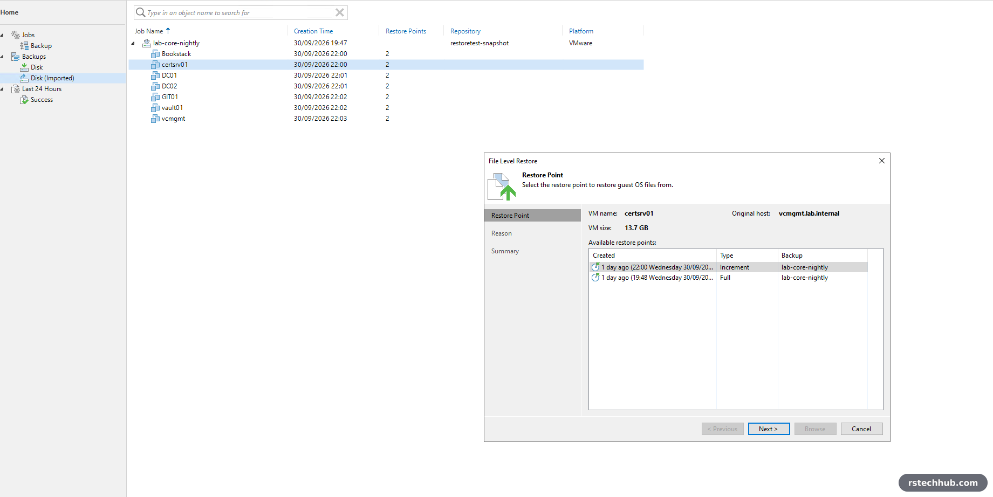Click the Home heading
The height and width of the screenshot is (497, 993).
(x=9, y=12)
